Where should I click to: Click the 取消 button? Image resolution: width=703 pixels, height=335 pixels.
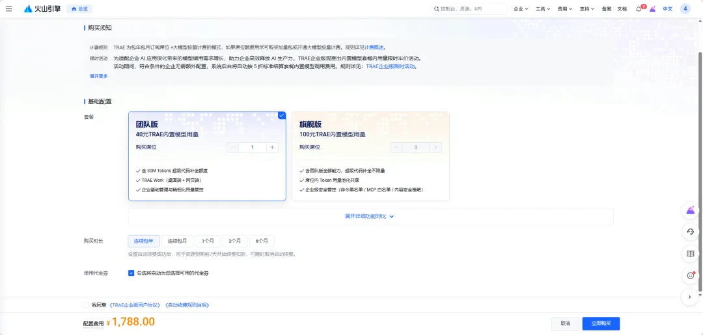pos(565,323)
